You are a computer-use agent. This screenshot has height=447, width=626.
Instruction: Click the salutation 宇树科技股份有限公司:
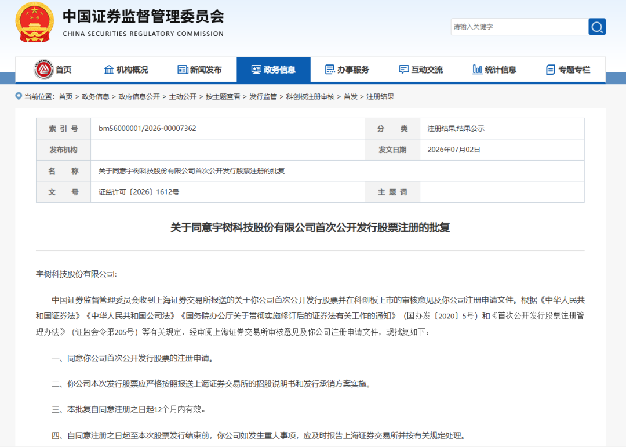coord(77,274)
